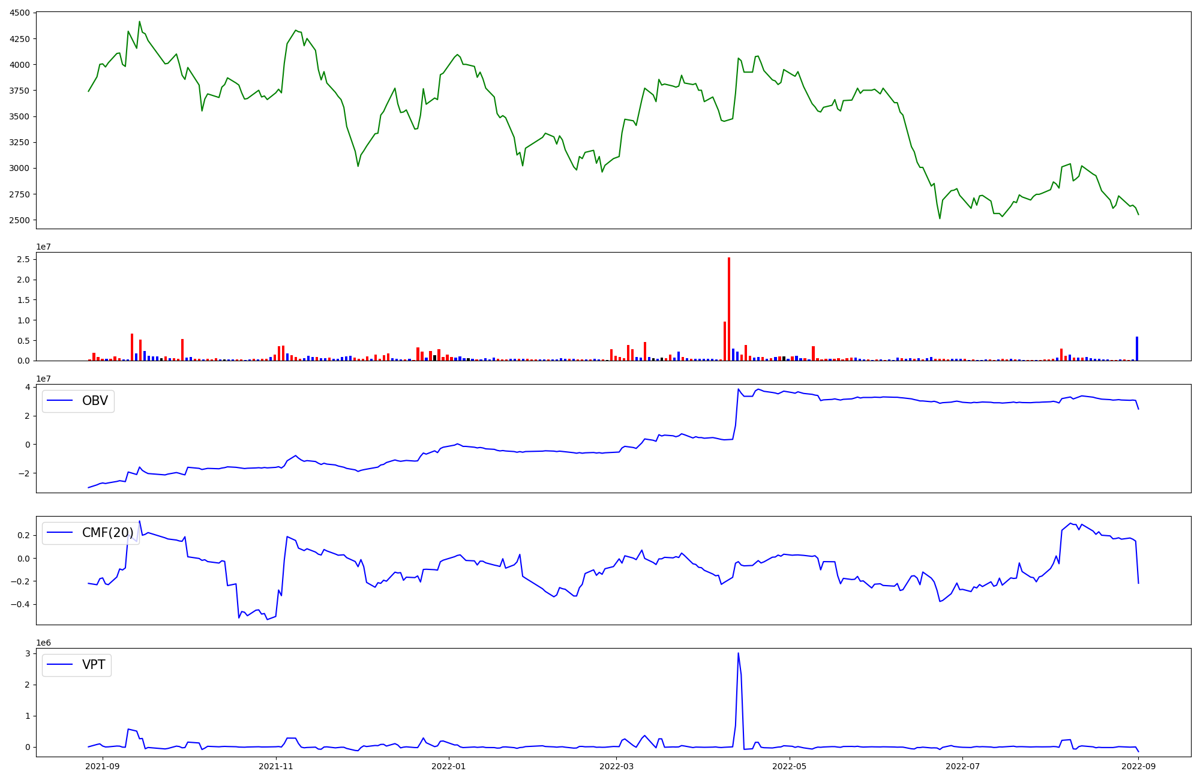Click the 1e7 exponent label above volume chart
Image resolution: width=1200 pixels, height=780 pixels.
43,247
